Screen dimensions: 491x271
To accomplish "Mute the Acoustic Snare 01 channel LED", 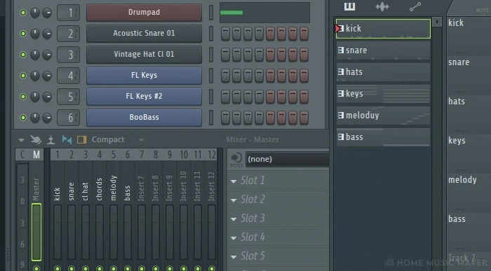I will pyautogui.click(x=23, y=34).
